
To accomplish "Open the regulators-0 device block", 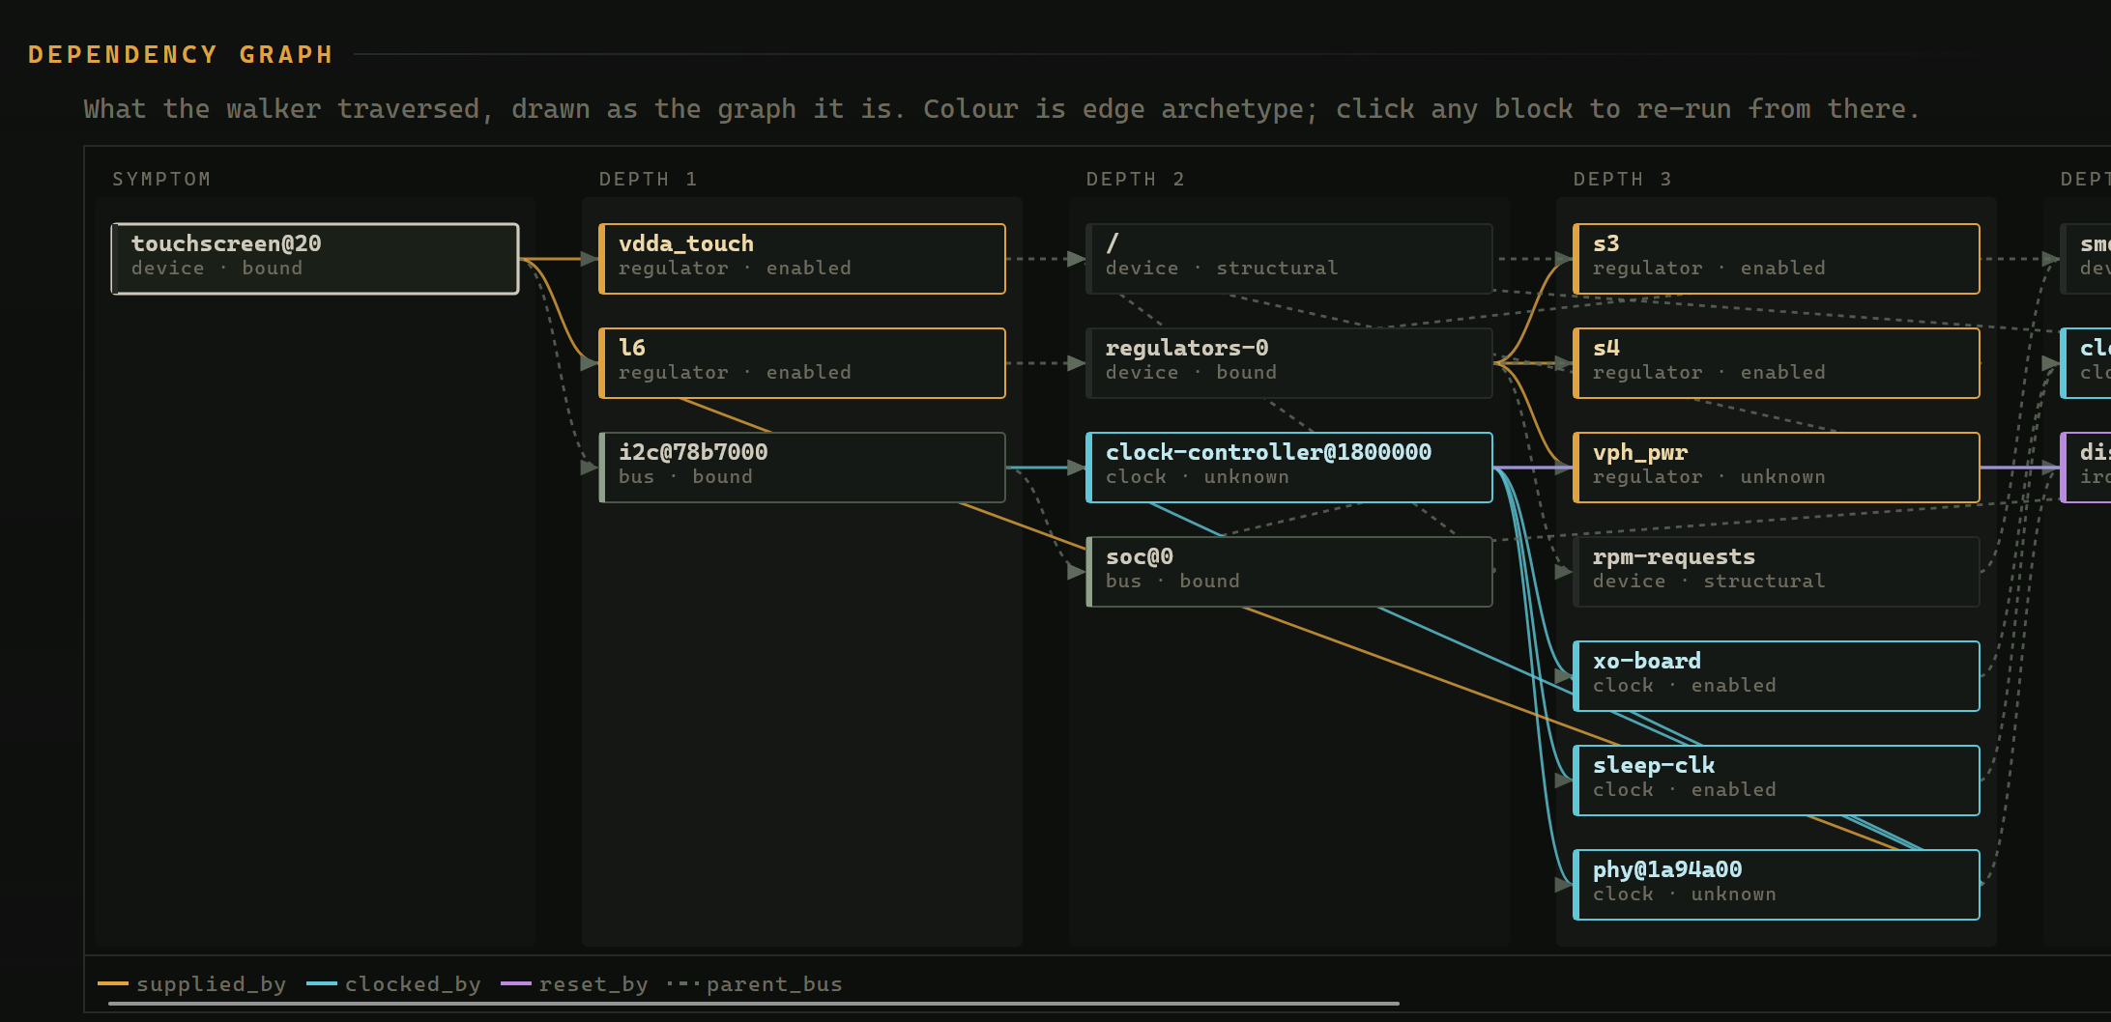I will pyautogui.click(x=1289, y=363).
